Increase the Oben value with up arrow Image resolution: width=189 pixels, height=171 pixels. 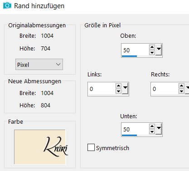pos(152,47)
